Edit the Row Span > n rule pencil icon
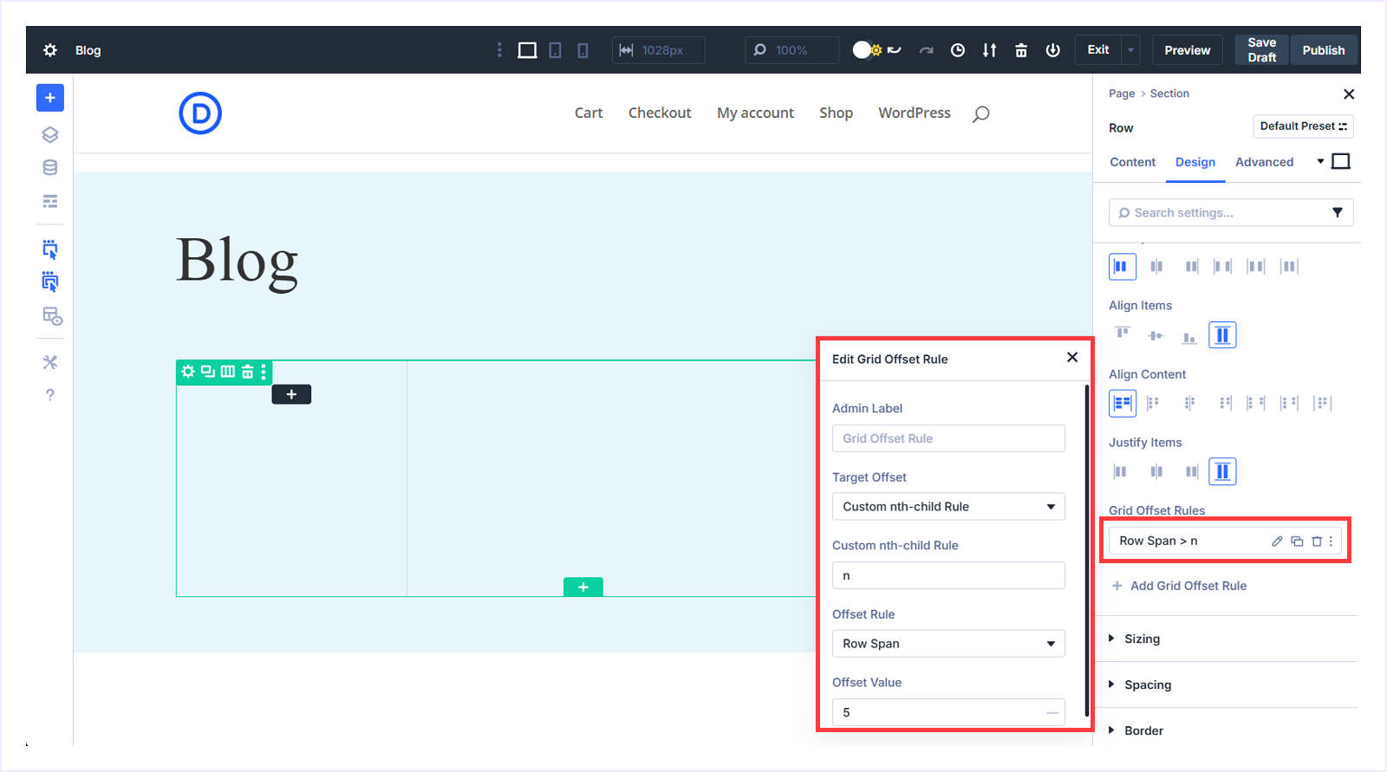Screen dimensions: 1387x772 click(x=1277, y=541)
